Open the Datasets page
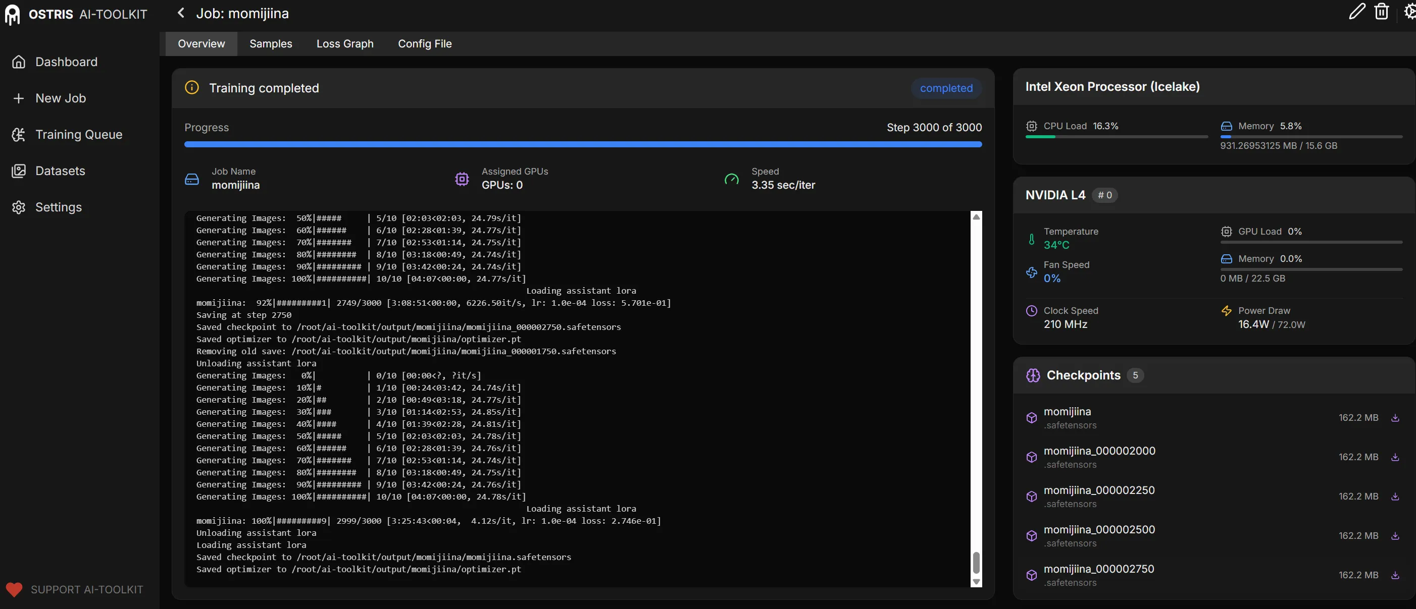The width and height of the screenshot is (1416, 609). click(x=60, y=171)
